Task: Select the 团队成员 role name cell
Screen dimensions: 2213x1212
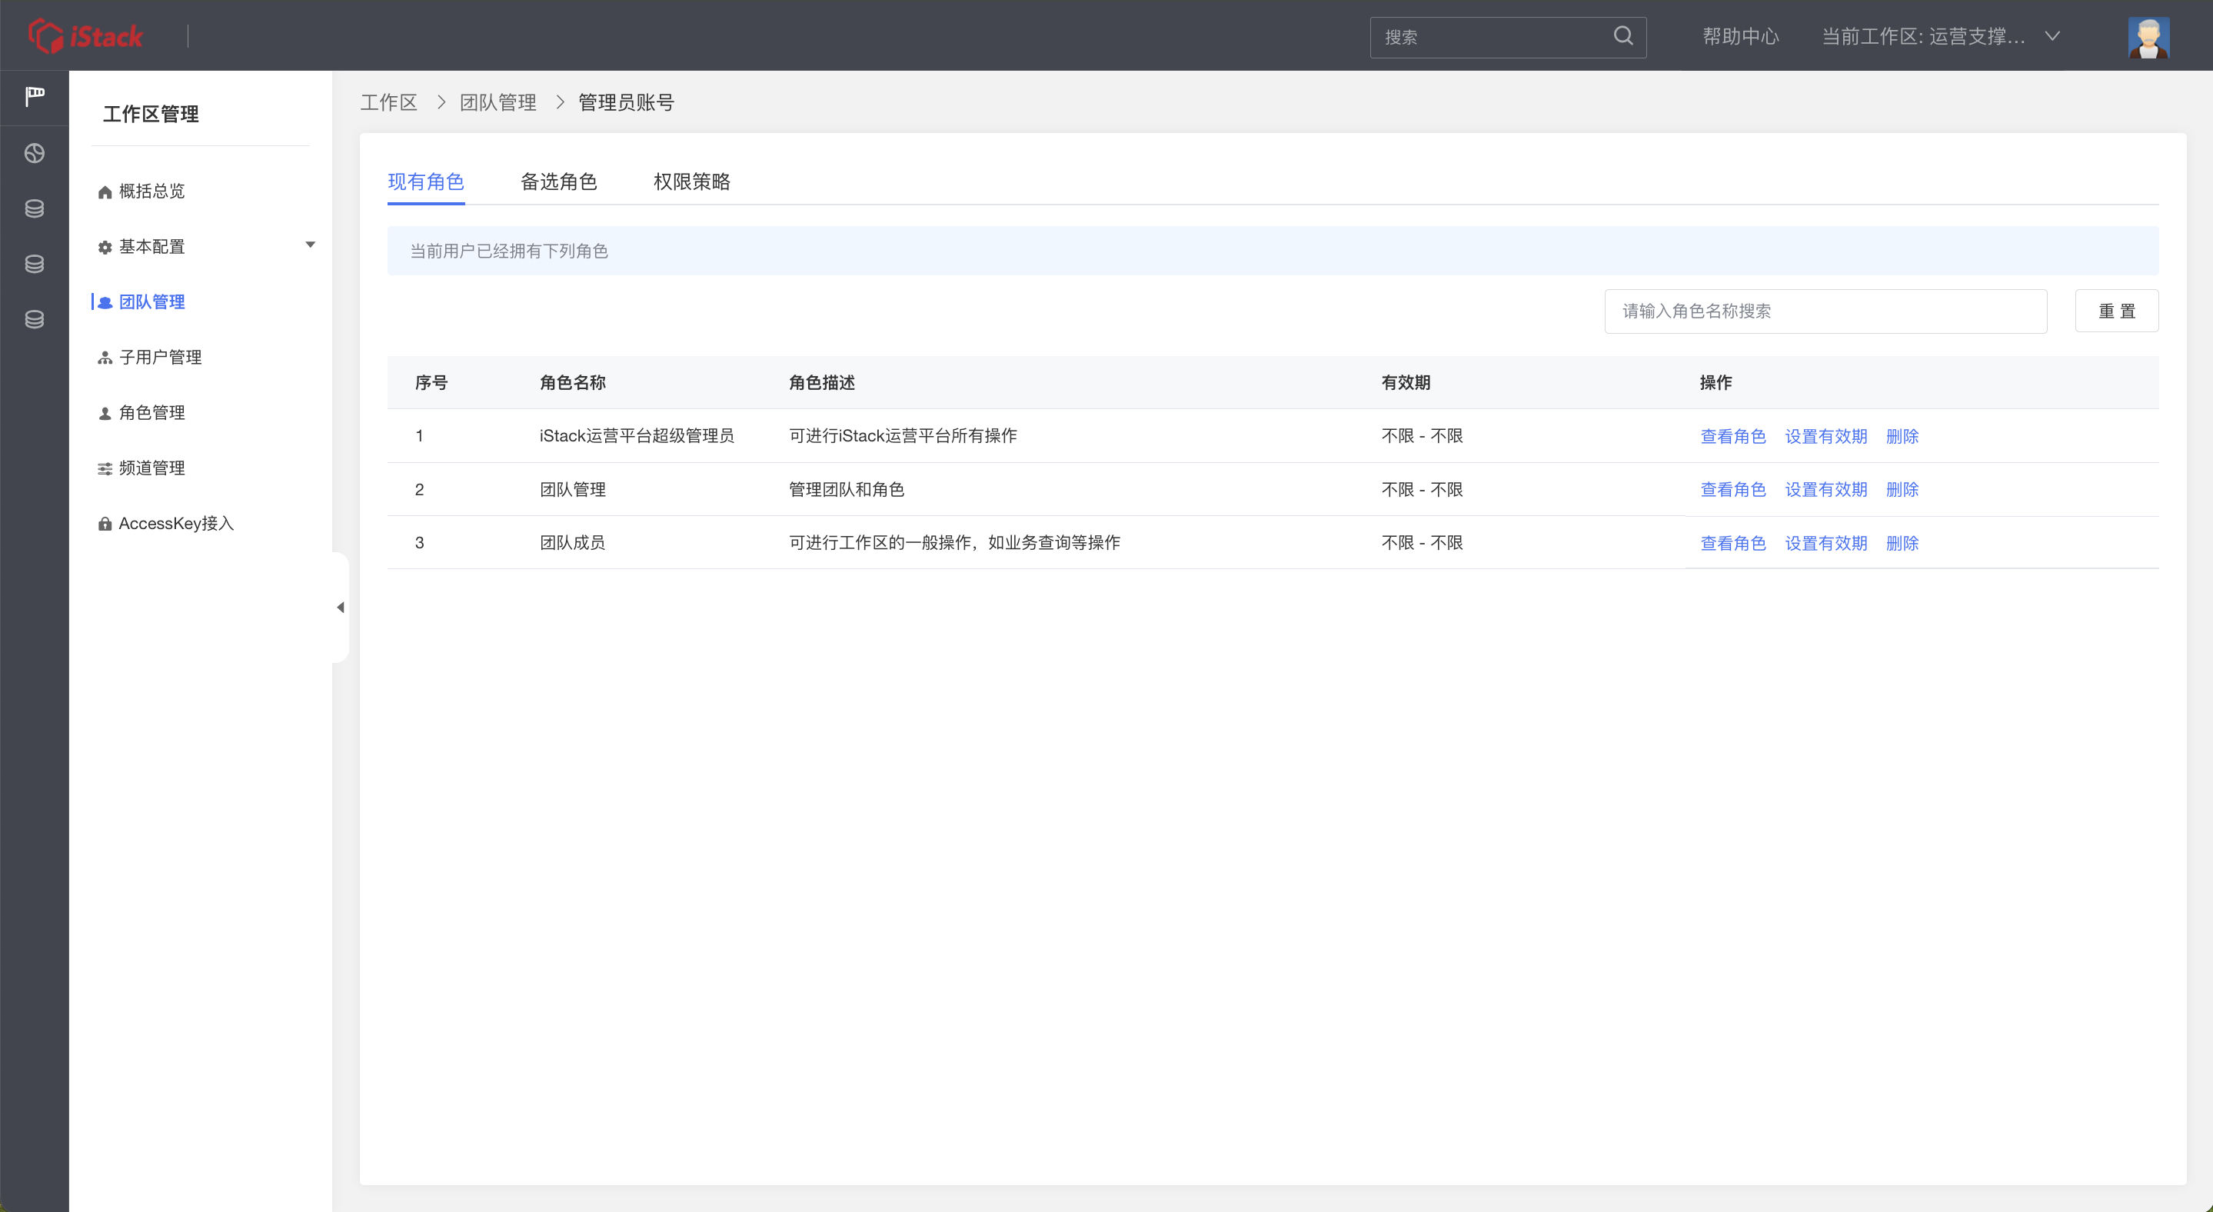Action: 572,542
